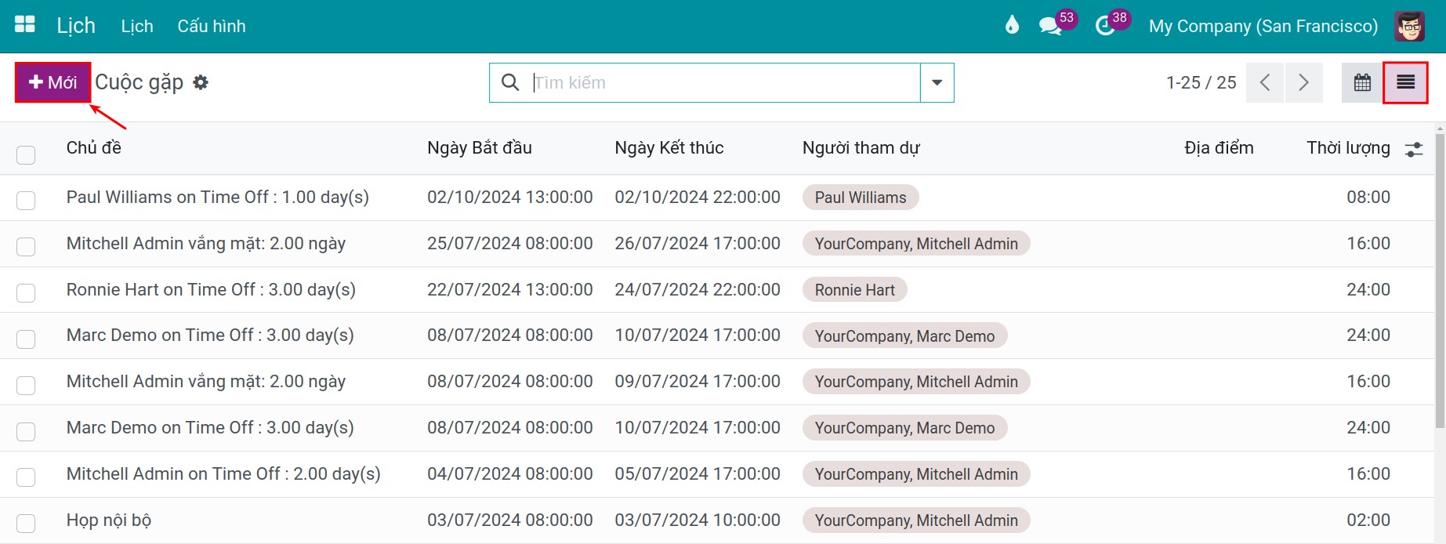
Task: Tick checkbox for 25/07/2024 Mitchell Admin vắng mặt row
Action: (26, 247)
